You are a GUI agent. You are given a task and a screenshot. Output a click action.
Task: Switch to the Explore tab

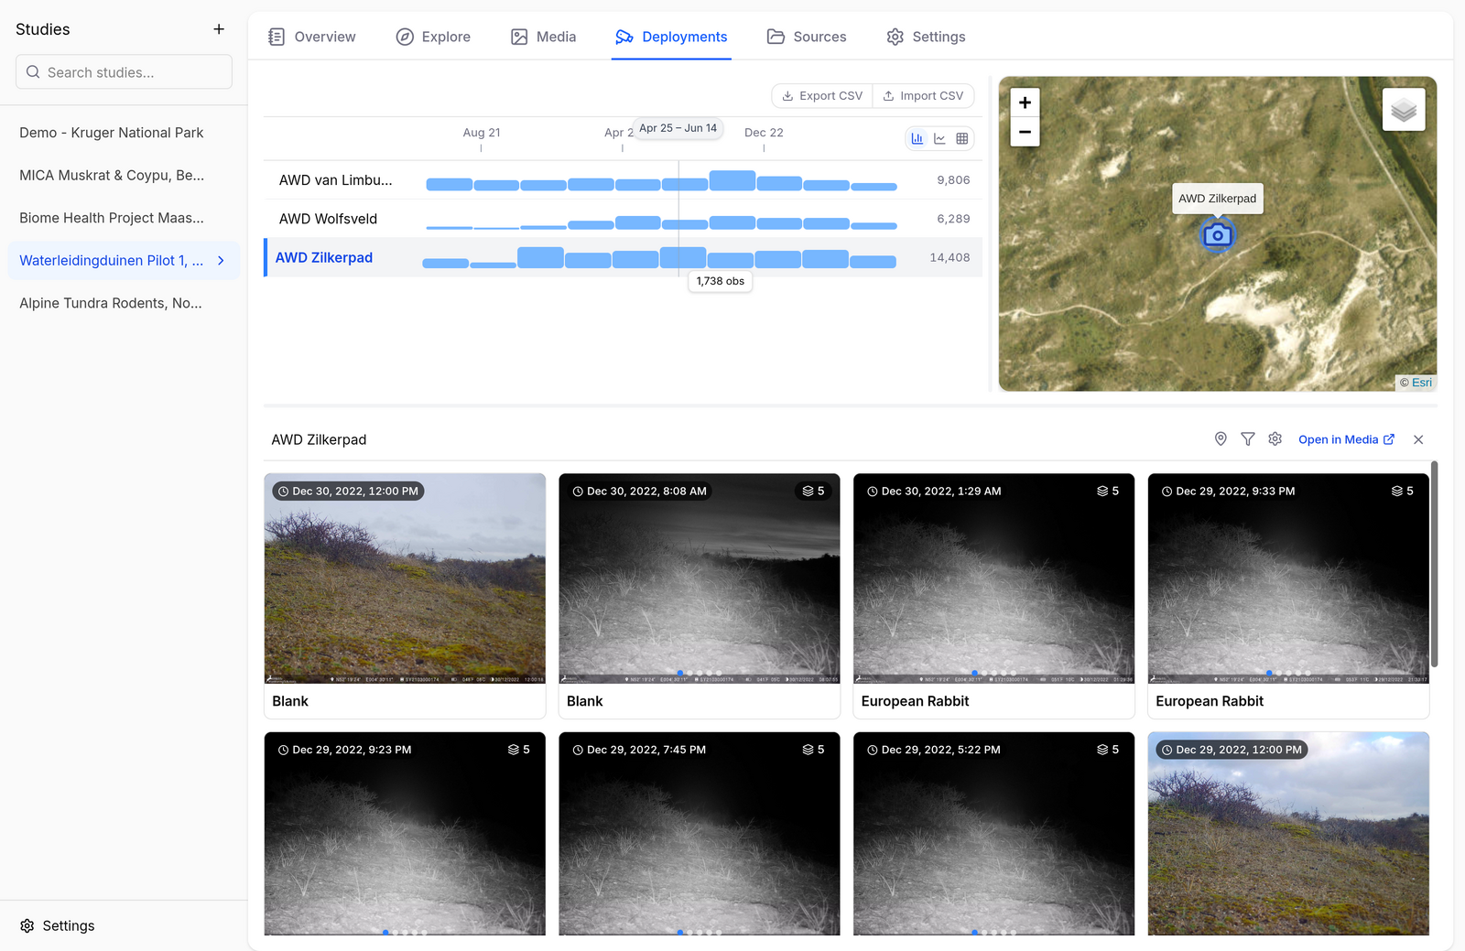click(x=433, y=37)
